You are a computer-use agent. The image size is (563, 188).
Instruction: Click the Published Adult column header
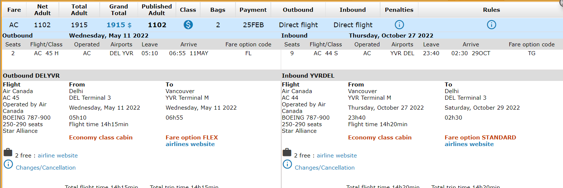click(x=157, y=10)
